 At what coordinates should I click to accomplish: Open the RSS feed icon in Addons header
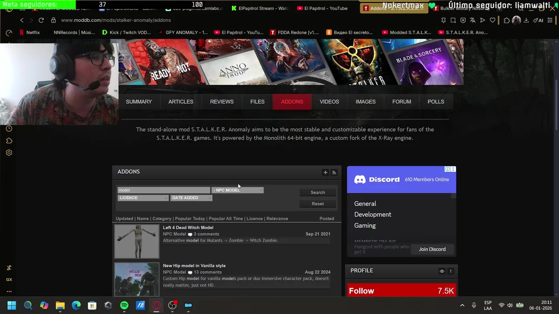pyautogui.click(x=334, y=173)
